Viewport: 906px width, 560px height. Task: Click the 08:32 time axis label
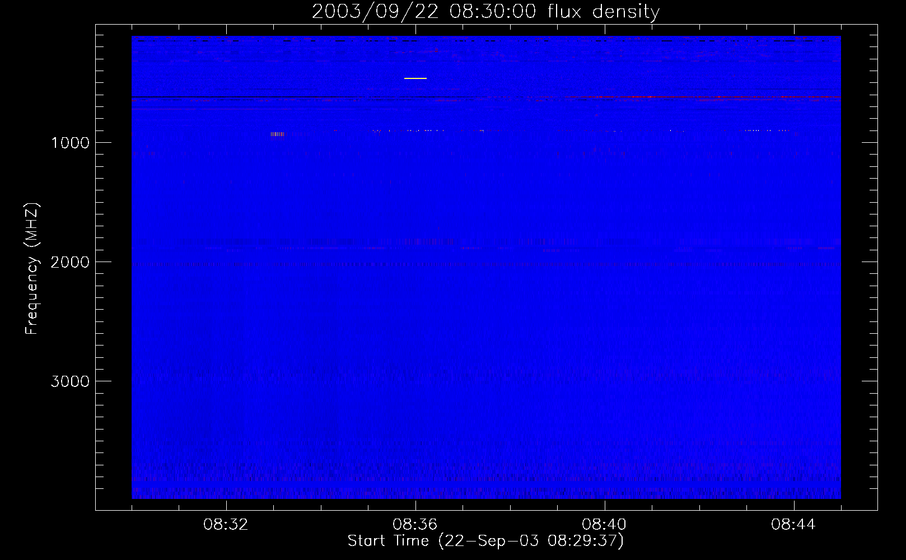(226, 525)
